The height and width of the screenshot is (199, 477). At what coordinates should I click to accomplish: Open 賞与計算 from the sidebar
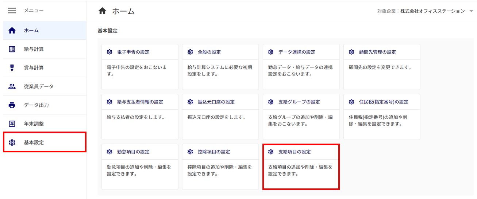coord(45,68)
